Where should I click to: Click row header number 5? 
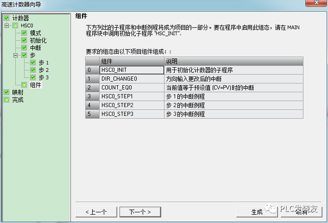pyautogui.click(x=91, y=113)
